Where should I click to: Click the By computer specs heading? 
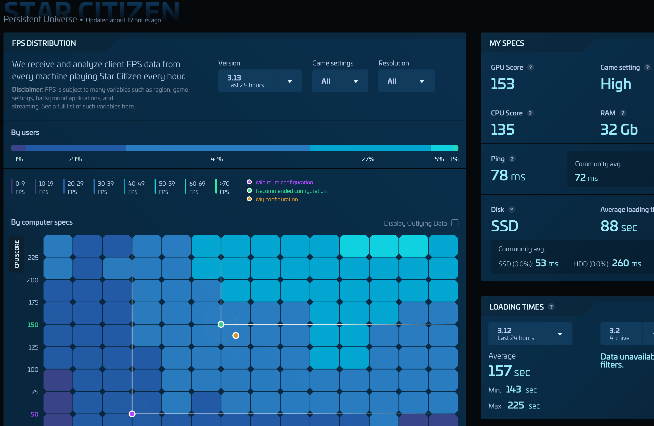coord(42,222)
